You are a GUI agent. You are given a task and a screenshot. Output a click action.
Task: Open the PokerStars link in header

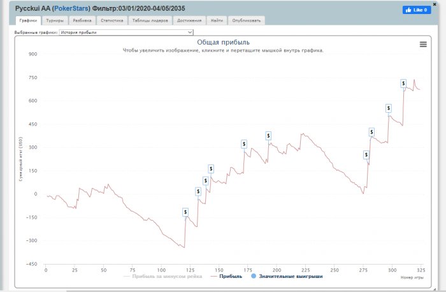pyautogui.click(x=71, y=8)
